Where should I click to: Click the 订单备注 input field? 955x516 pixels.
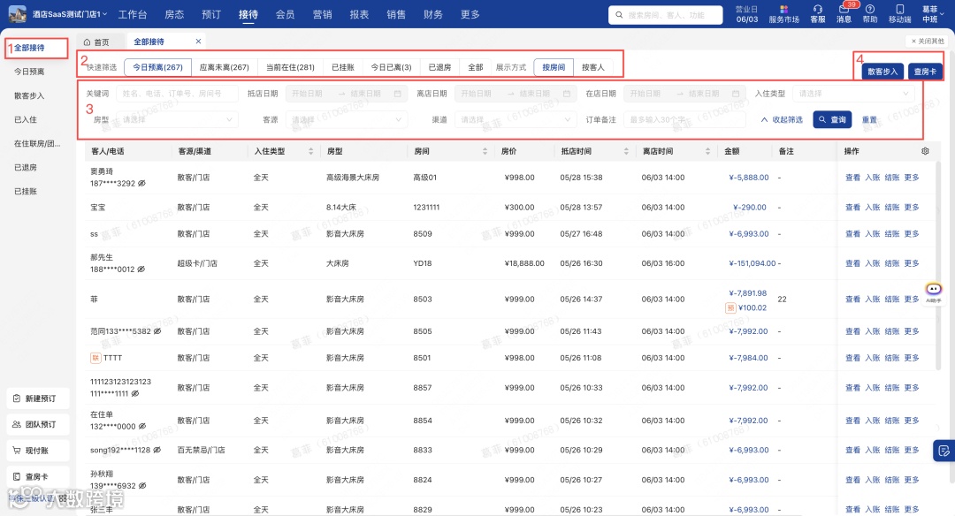point(684,120)
